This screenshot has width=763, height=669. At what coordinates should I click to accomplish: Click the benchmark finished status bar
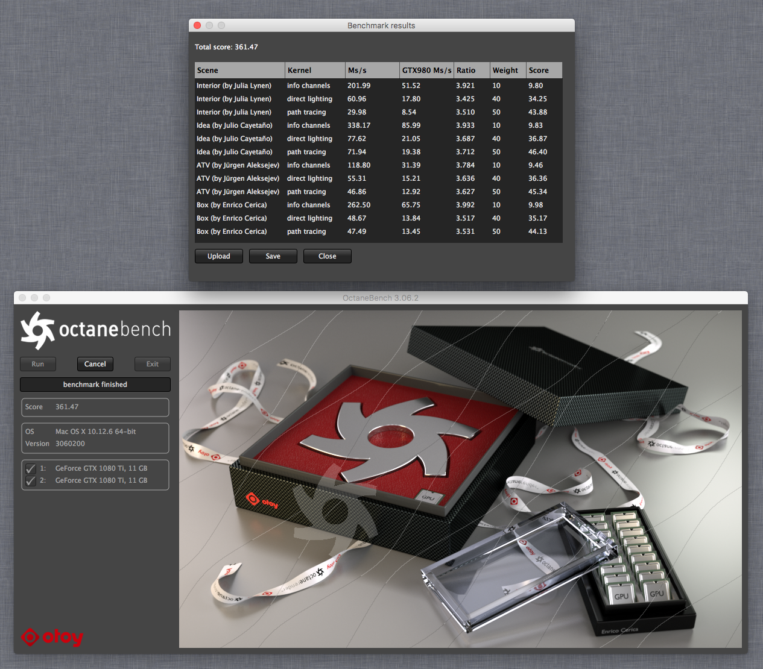click(x=95, y=385)
